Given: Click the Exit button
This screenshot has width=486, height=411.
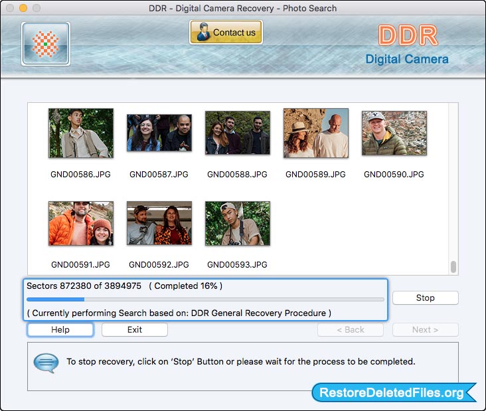Looking at the screenshot, I should pos(135,329).
